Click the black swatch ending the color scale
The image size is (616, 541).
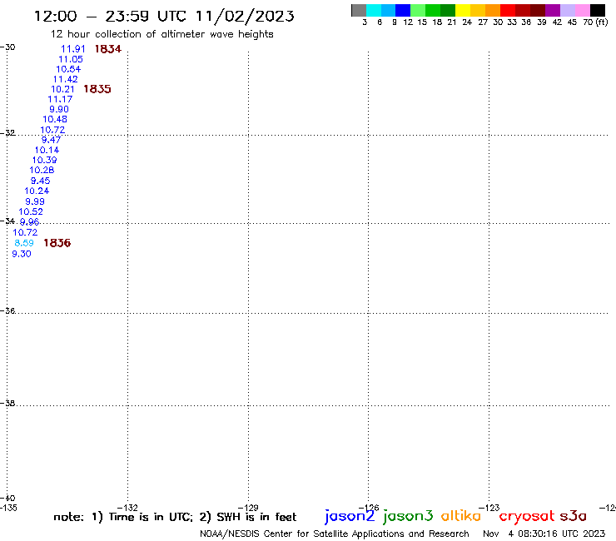[x=598, y=10]
